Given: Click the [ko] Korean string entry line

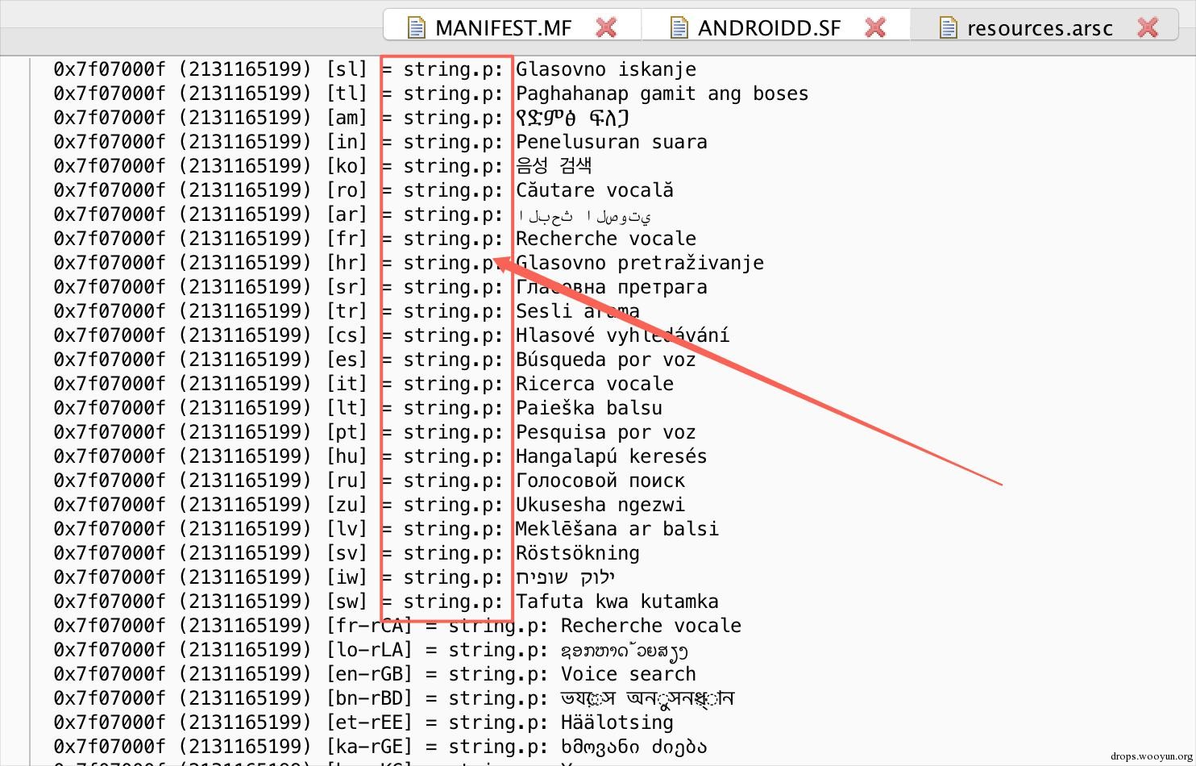Looking at the screenshot, I should click(323, 166).
